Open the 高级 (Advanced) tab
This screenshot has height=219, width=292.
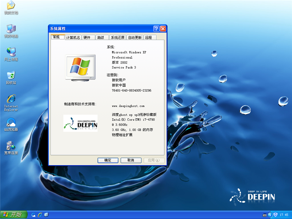click(x=101, y=38)
